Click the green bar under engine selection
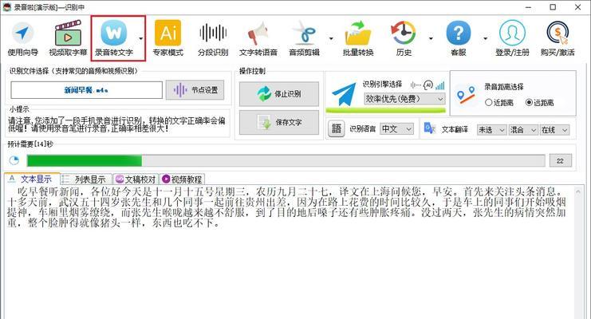The image size is (591, 319). pos(385,111)
